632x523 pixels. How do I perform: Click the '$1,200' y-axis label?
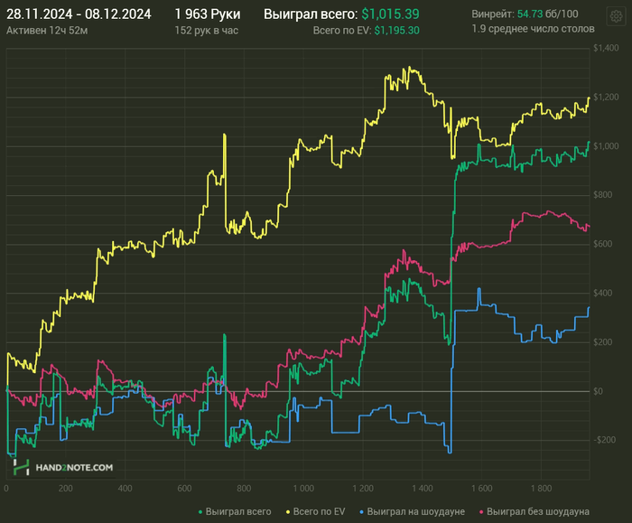click(606, 98)
